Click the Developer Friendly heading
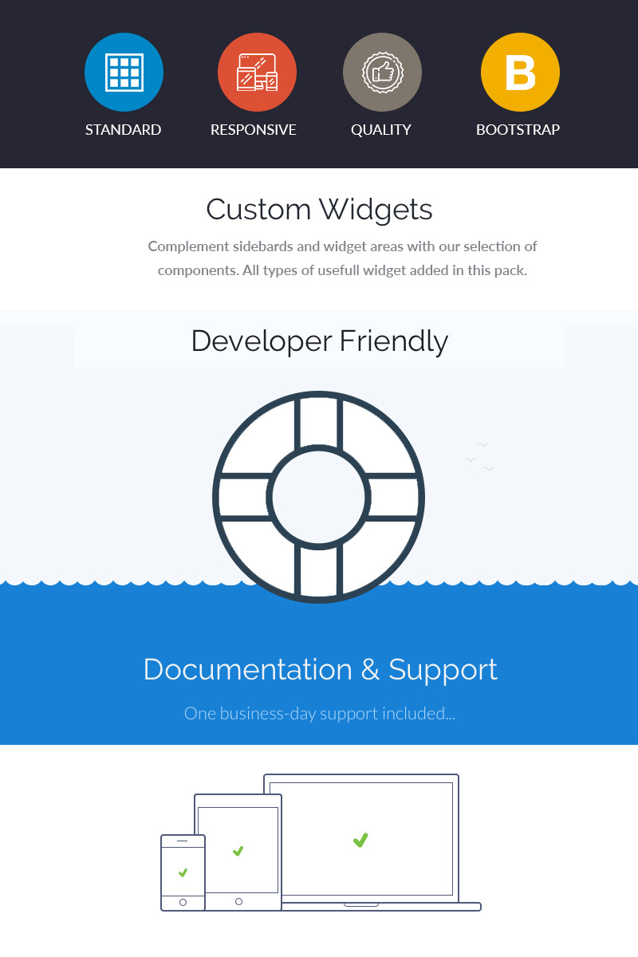Image resolution: width=638 pixels, height=957 pixels. [319, 341]
